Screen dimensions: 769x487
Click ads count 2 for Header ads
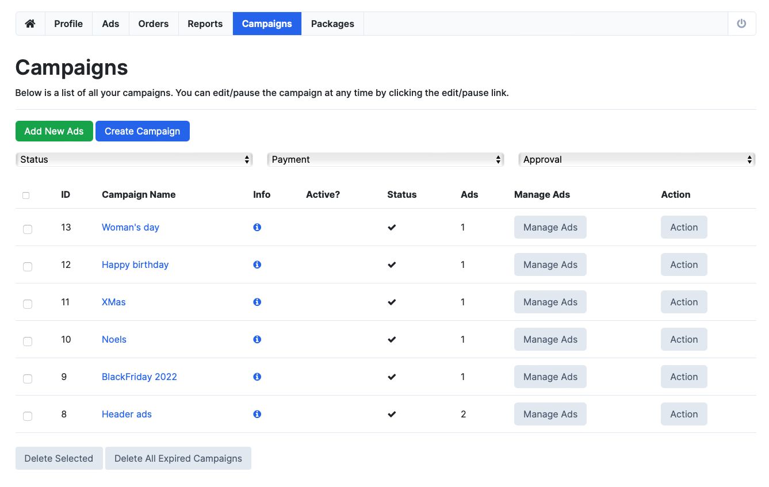click(463, 414)
